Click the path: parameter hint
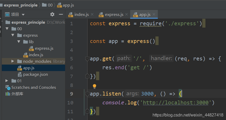 tap(124, 58)
